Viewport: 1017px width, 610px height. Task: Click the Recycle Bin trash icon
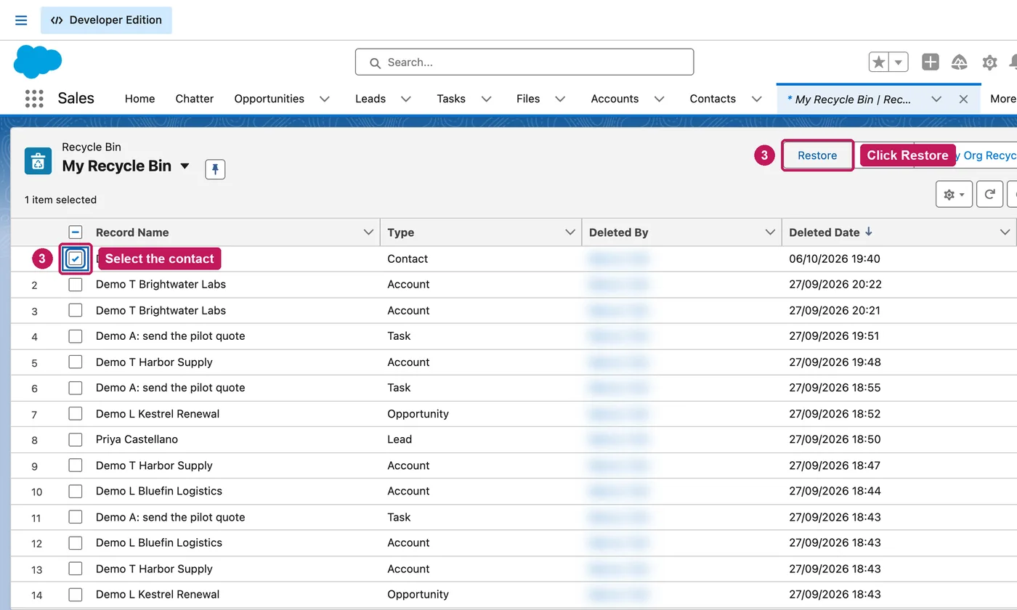pyautogui.click(x=38, y=161)
